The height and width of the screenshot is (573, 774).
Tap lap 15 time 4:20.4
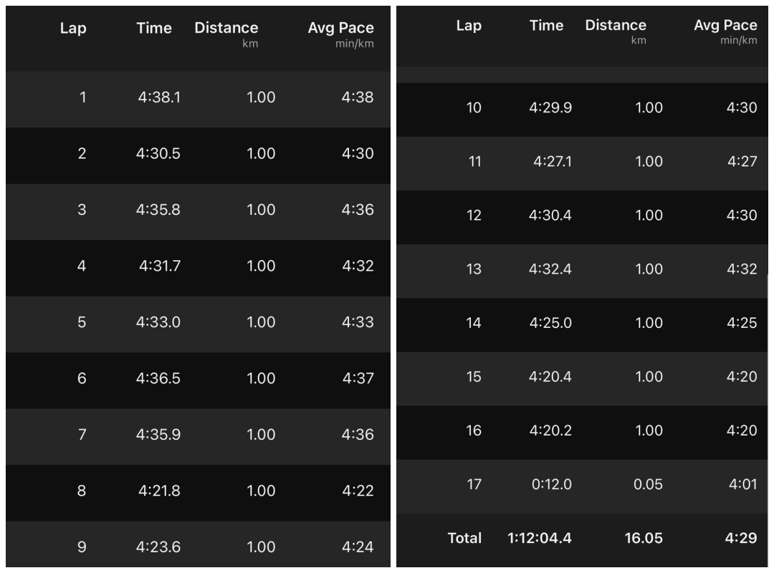[x=550, y=377]
